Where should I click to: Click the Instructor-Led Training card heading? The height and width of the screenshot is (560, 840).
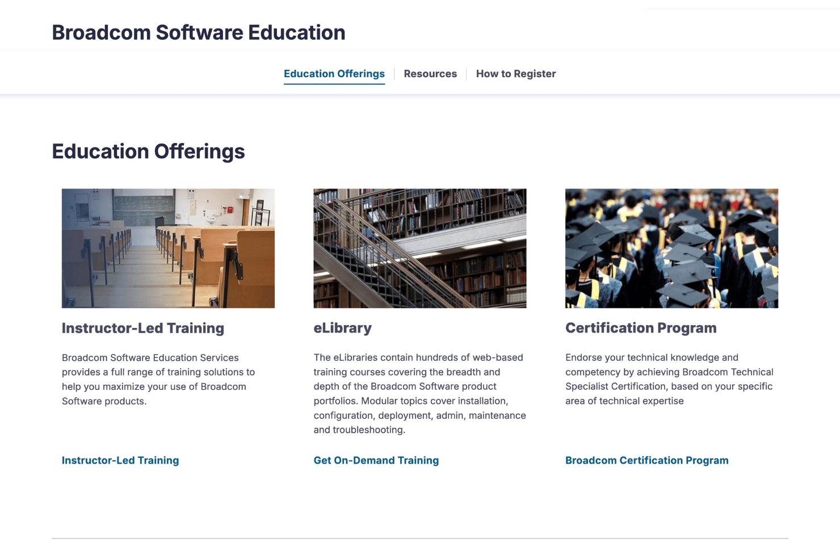143,328
